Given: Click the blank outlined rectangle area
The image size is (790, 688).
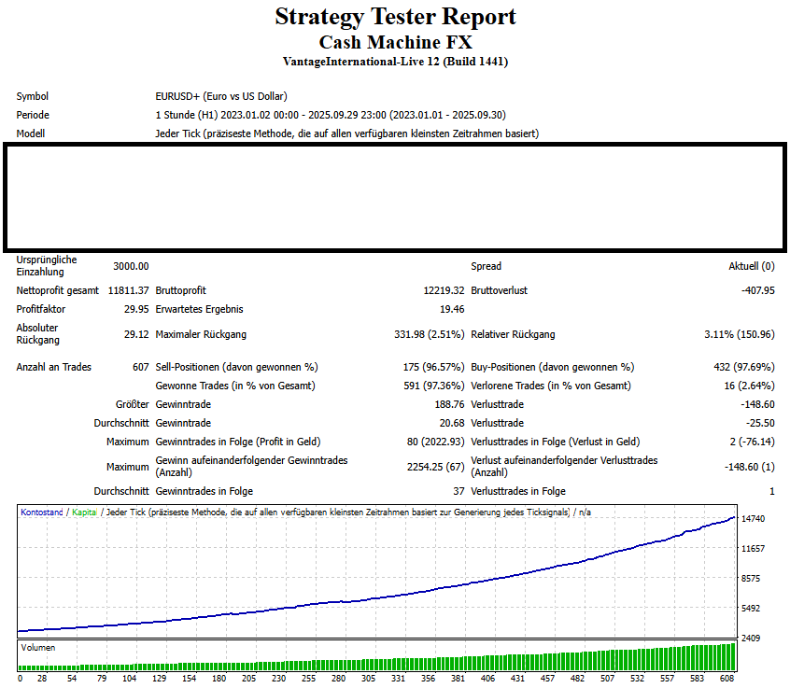Looking at the screenshot, I should [x=395, y=197].
